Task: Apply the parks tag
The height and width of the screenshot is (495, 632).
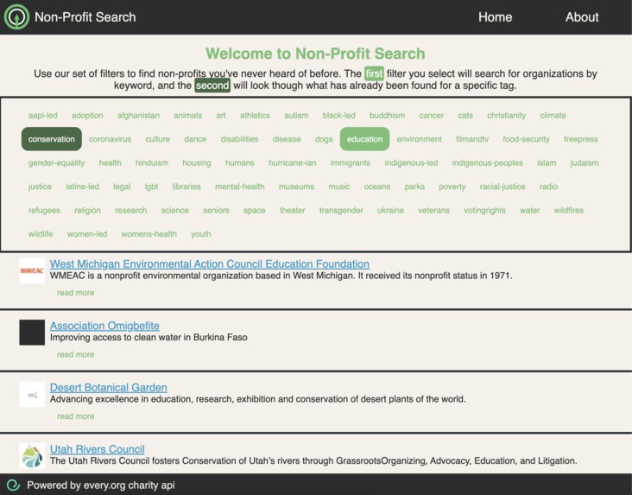Action: (414, 187)
